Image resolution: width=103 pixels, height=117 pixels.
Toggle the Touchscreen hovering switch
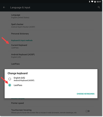tap(87, 111)
